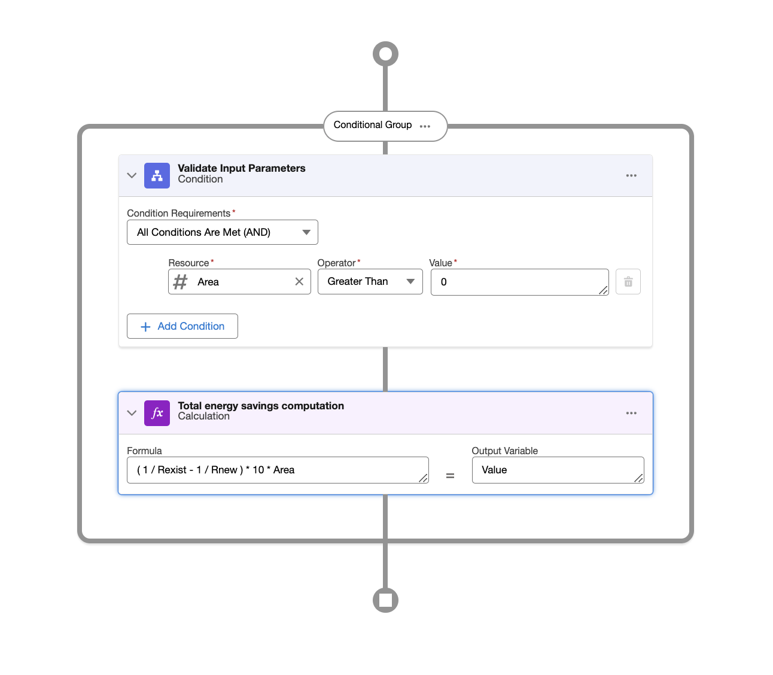Click the Conditional Group label pill
This screenshot has height=675, width=773.
[x=373, y=125]
